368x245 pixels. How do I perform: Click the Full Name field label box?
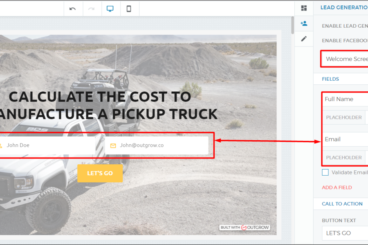point(346,99)
